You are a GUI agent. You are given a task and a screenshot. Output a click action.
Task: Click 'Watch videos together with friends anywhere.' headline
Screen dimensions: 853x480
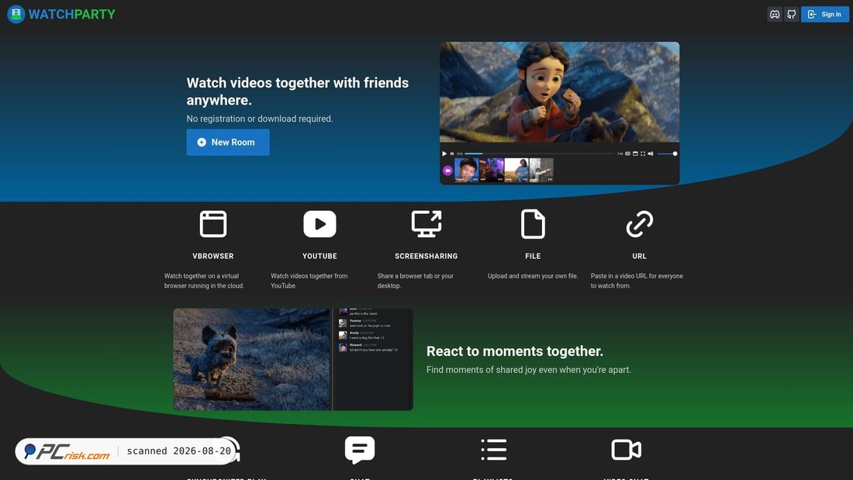(x=298, y=92)
